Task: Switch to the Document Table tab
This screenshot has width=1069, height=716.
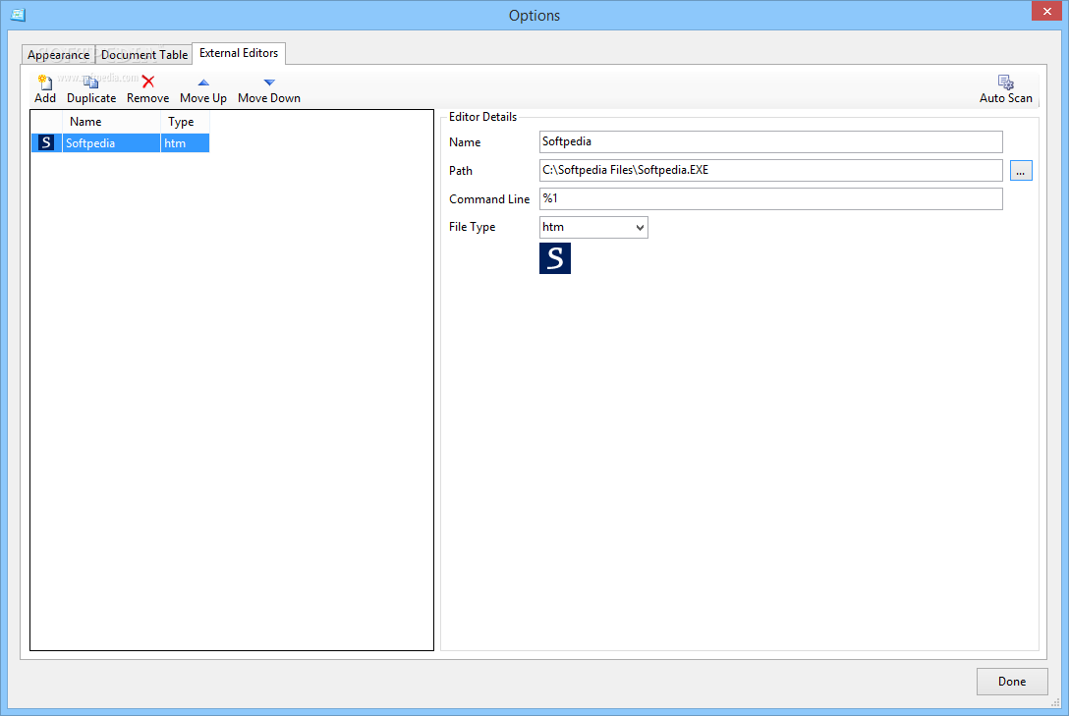Action: coord(144,54)
